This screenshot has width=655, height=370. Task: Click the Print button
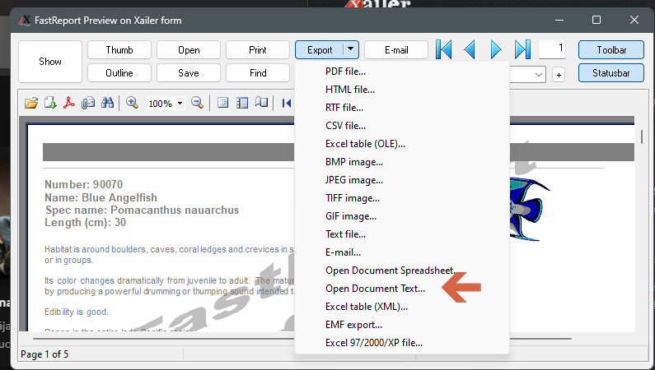258,50
